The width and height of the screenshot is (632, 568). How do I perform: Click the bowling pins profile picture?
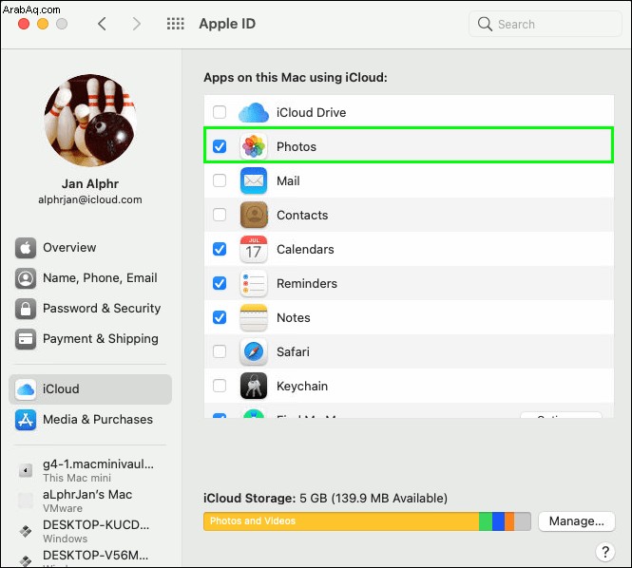pos(90,121)
